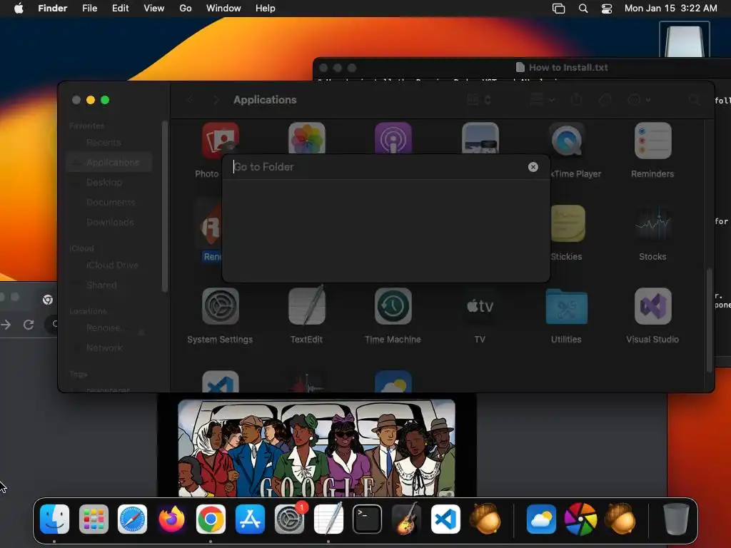This screenshot has width=731, height=548.
Task: Open the Reminders app icon
Action: tap(652, 141)
